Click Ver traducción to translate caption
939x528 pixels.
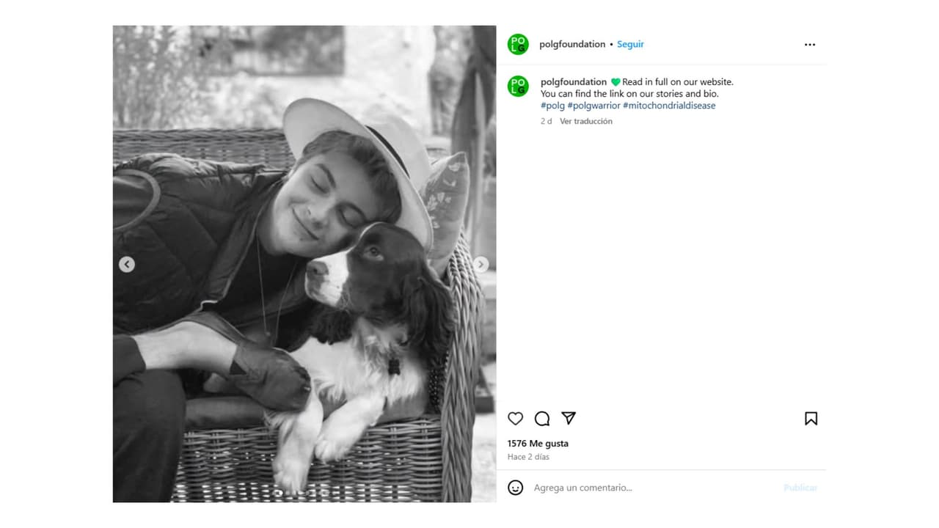coord(585,122)
